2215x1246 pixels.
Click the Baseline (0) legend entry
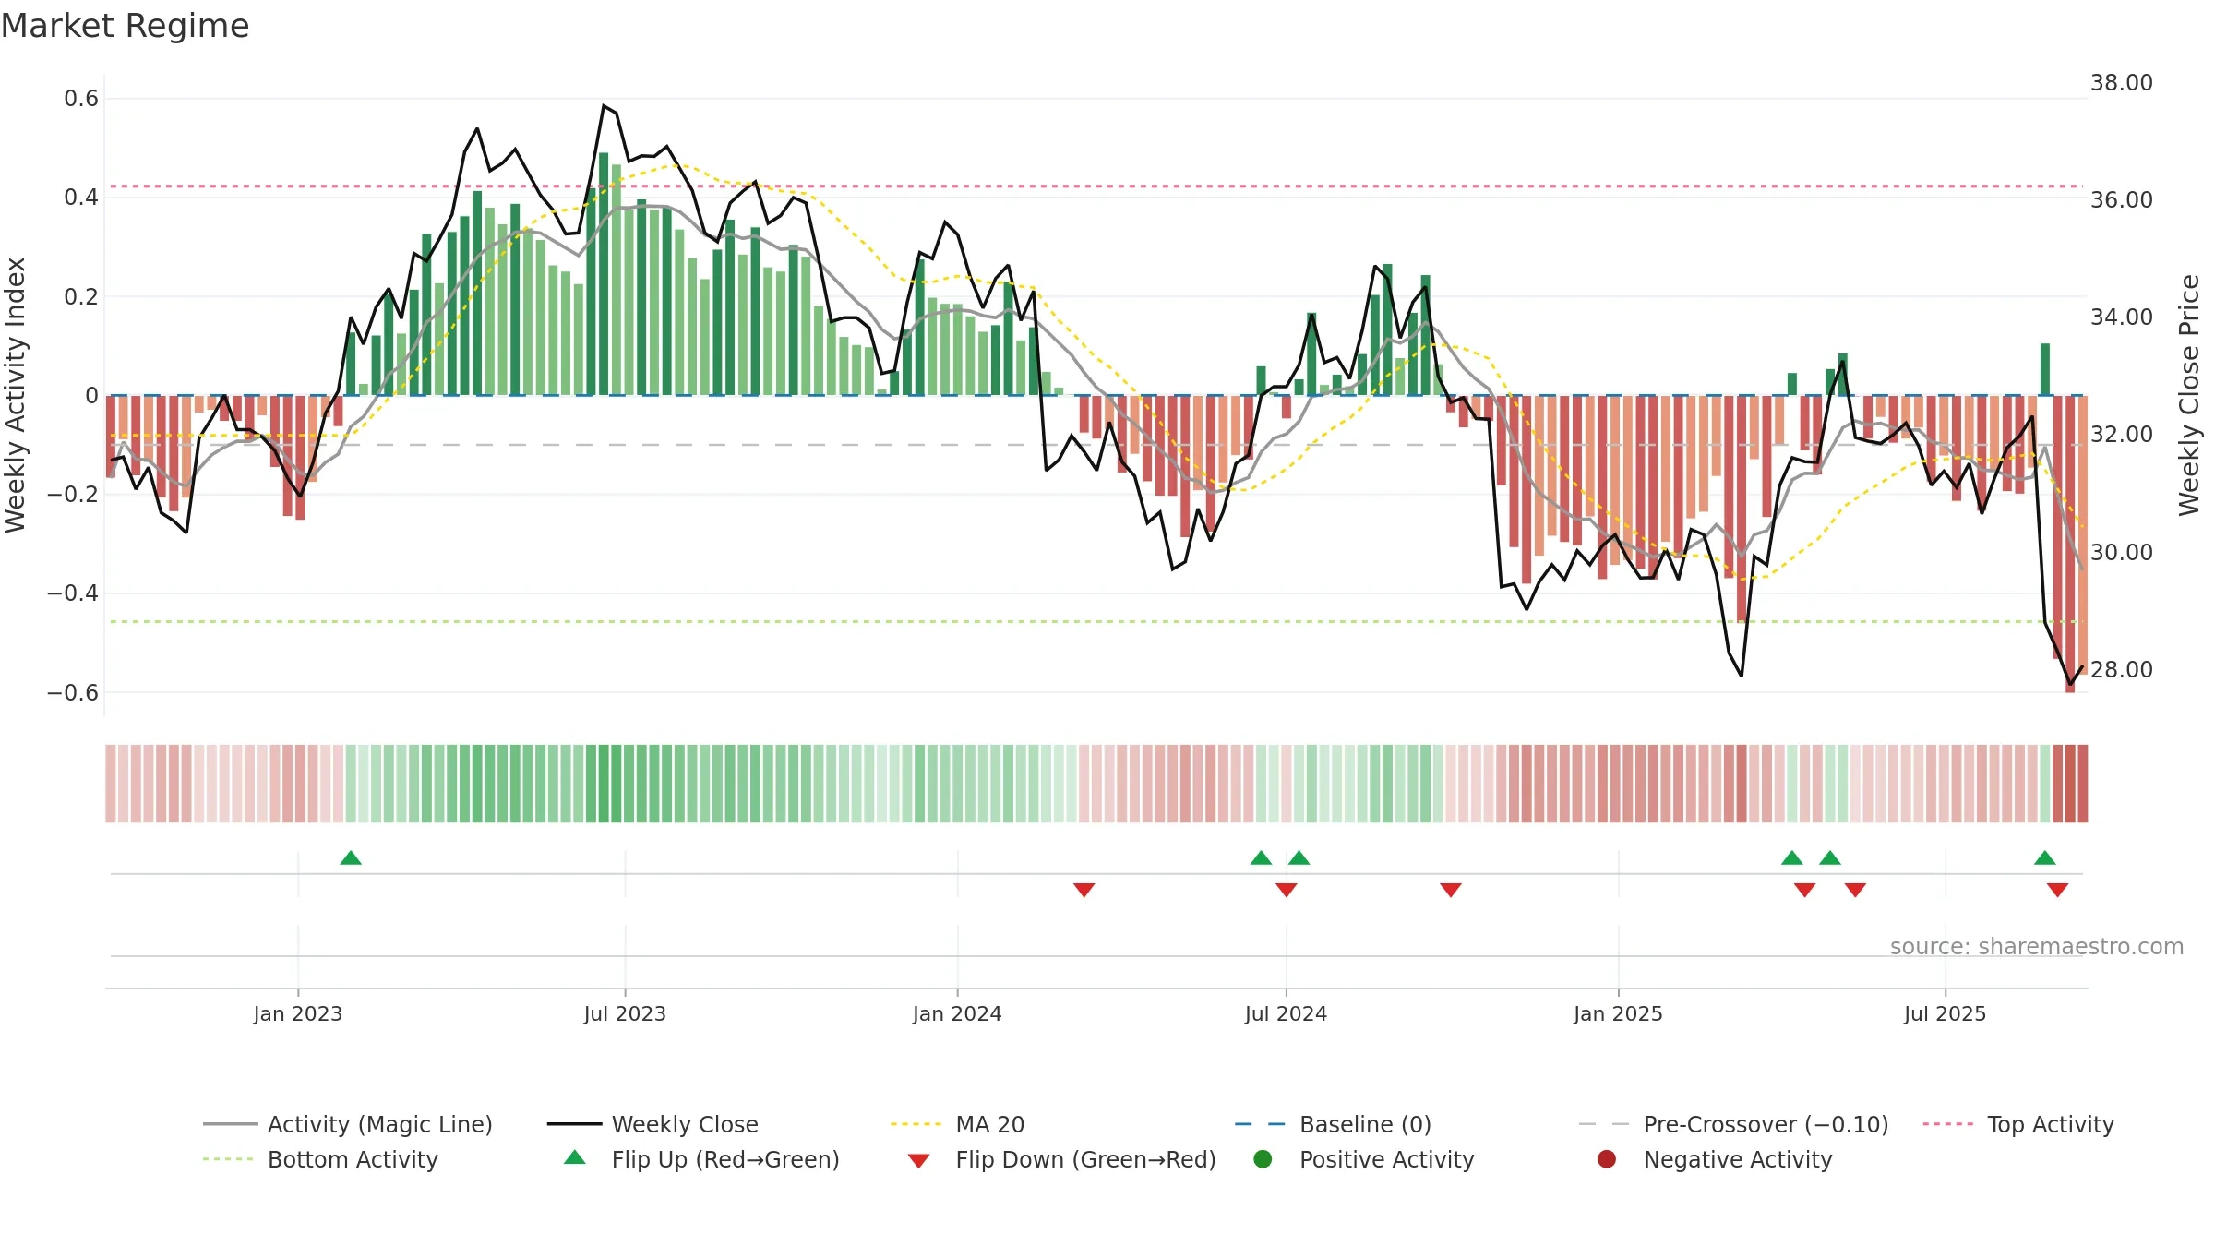pos(1333,1124)
